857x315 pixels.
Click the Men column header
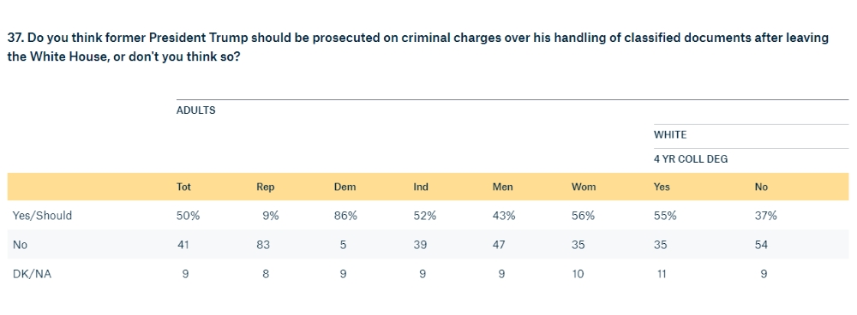coord(503,187)
